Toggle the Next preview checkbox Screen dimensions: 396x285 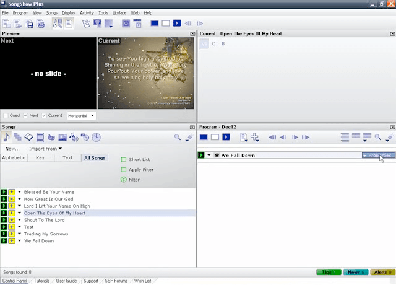coord(25,116)
